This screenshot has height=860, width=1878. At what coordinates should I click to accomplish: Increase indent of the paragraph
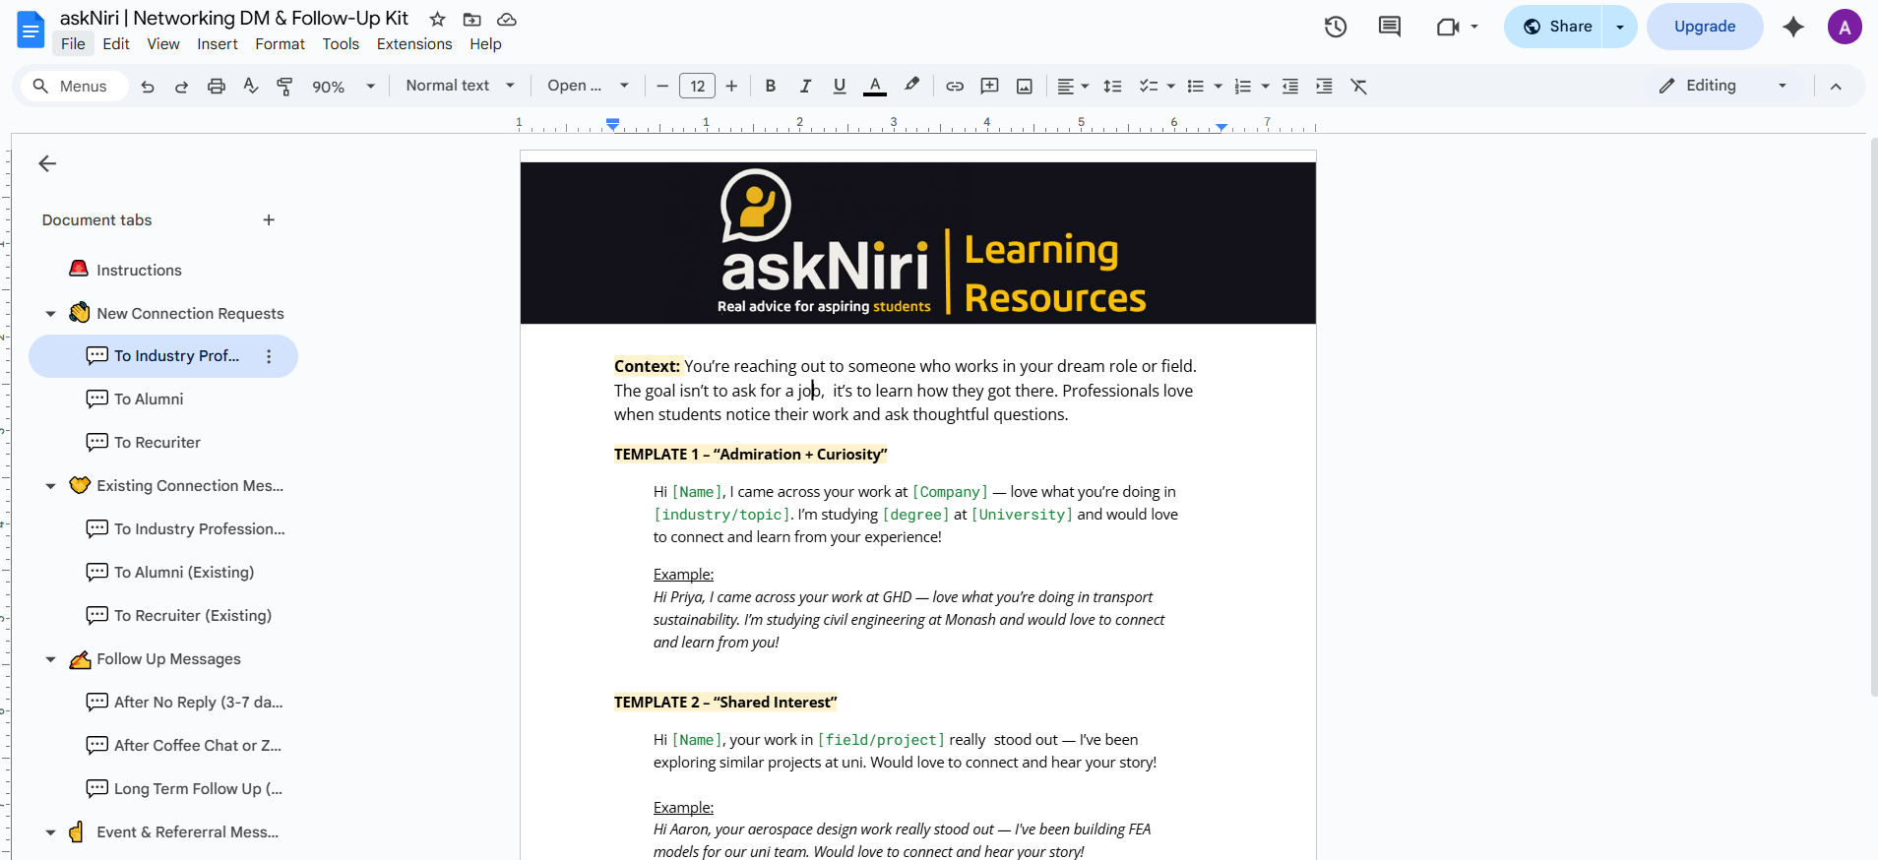[x=1325, y=87]
